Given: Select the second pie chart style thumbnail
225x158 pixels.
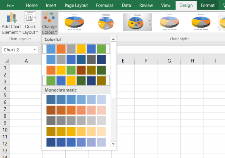Looking at the screenshot, I should click(105, 22).
